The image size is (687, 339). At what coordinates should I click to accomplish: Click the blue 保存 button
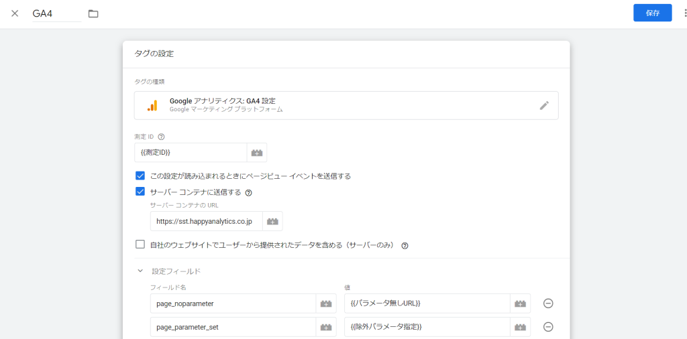coord(652,13)
